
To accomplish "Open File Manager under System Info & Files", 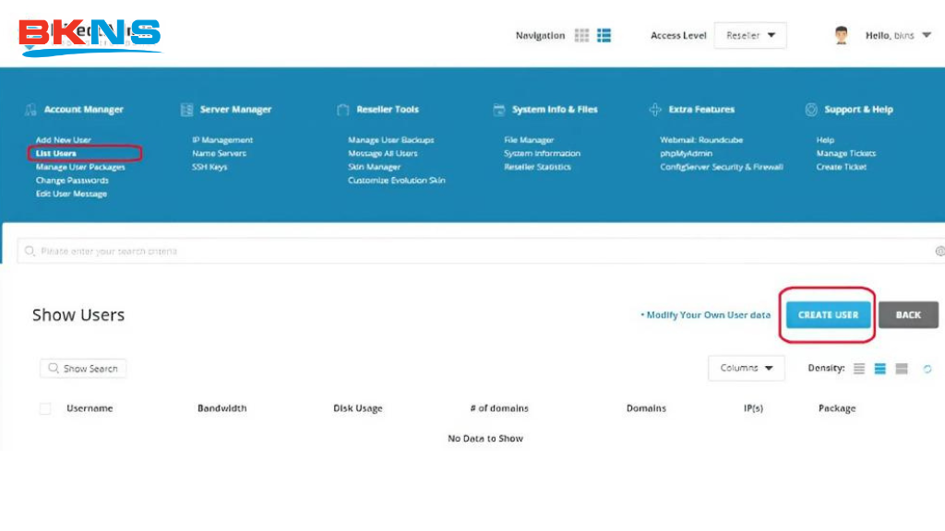I will [x=529, y=140].
